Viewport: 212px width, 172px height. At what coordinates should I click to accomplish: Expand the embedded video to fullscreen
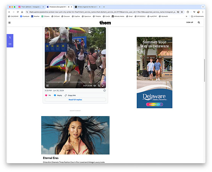(x=103, y=86)
